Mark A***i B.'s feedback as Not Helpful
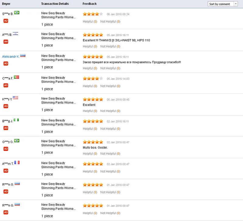 click(x=110, y=47)
